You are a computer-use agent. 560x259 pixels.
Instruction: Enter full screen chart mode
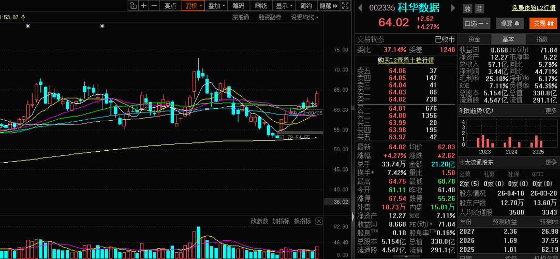coord(345,5)
